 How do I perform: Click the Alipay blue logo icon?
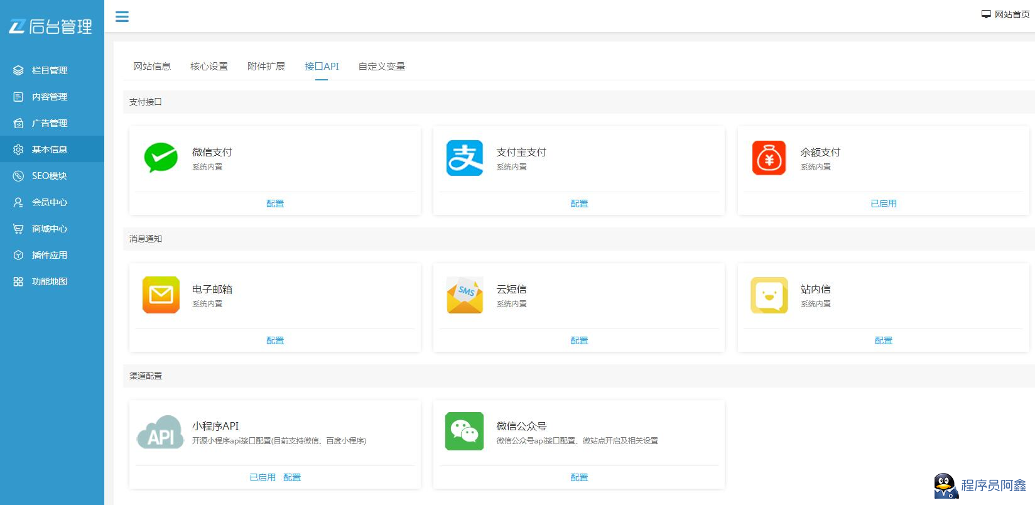(465, 158)
